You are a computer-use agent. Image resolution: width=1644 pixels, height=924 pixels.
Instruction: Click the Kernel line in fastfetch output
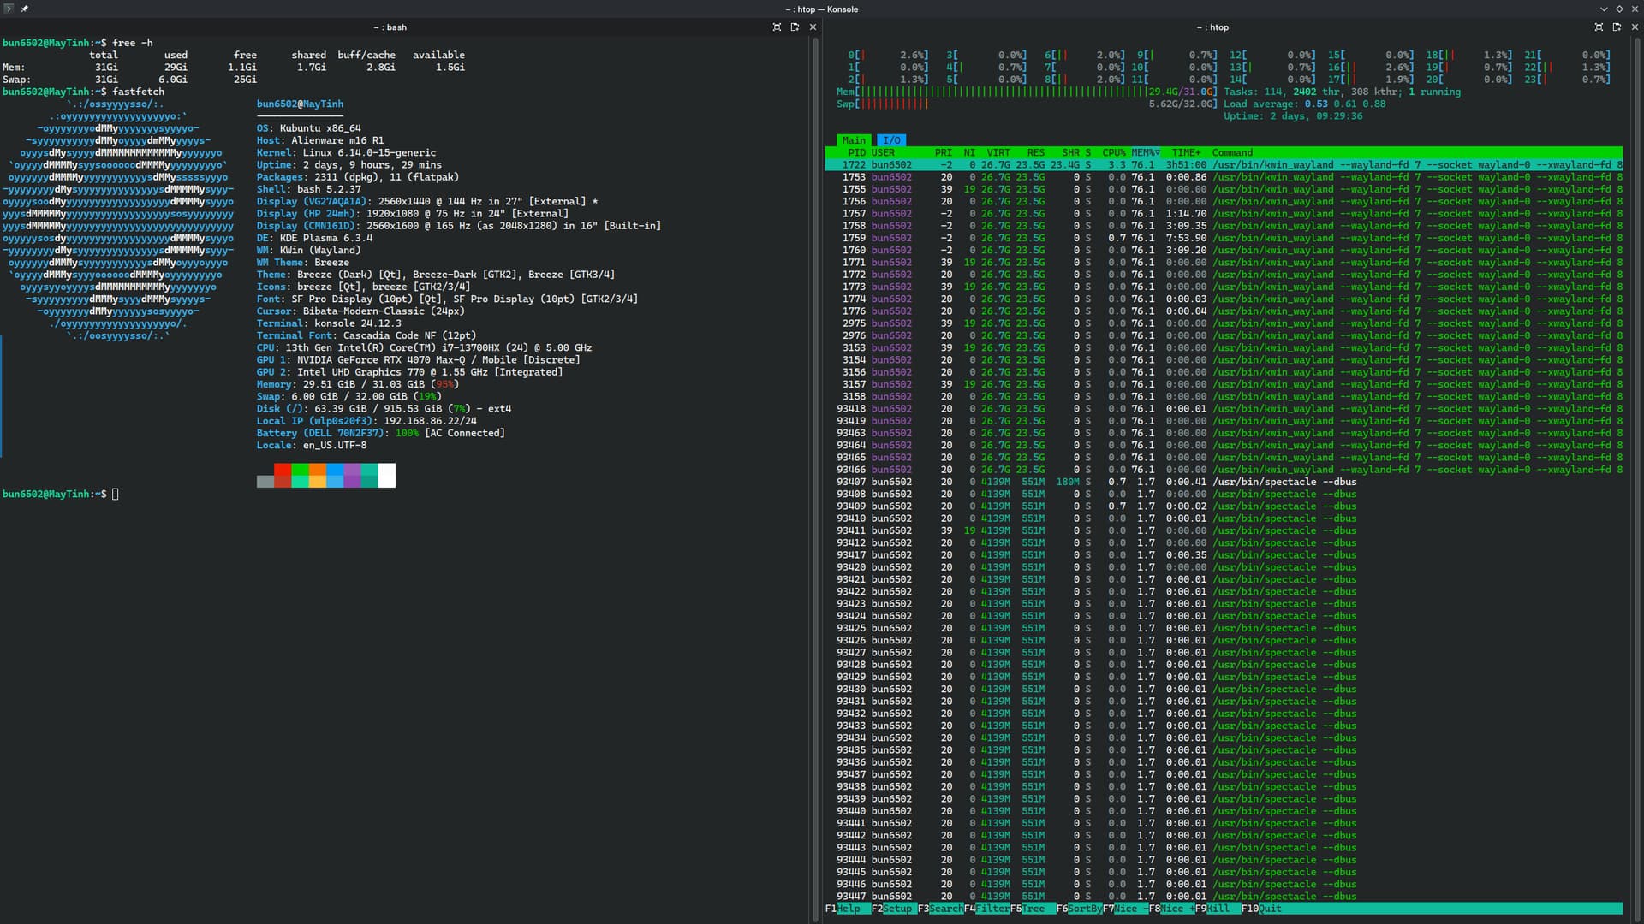[x=346, y=152]
